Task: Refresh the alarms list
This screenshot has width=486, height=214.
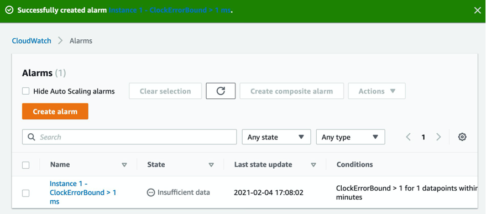Action: [221, 91]
